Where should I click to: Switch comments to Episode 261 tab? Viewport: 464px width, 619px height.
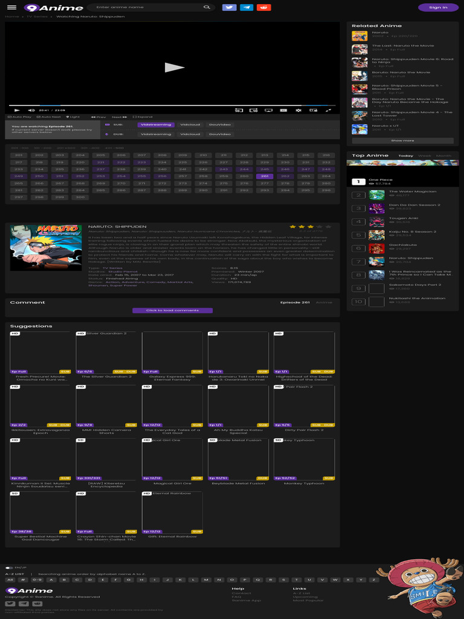pyautogui.click(x=295, y=302)
